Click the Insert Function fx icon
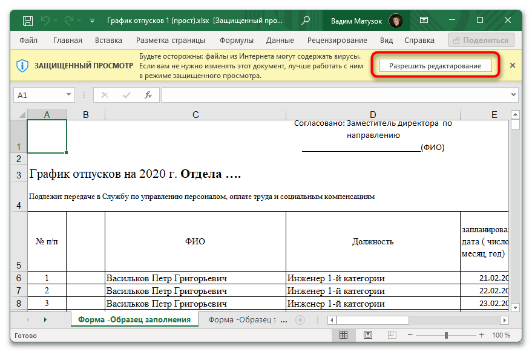Image resolution: width=532 pixels, height=352 pixels. click(148, 96)
